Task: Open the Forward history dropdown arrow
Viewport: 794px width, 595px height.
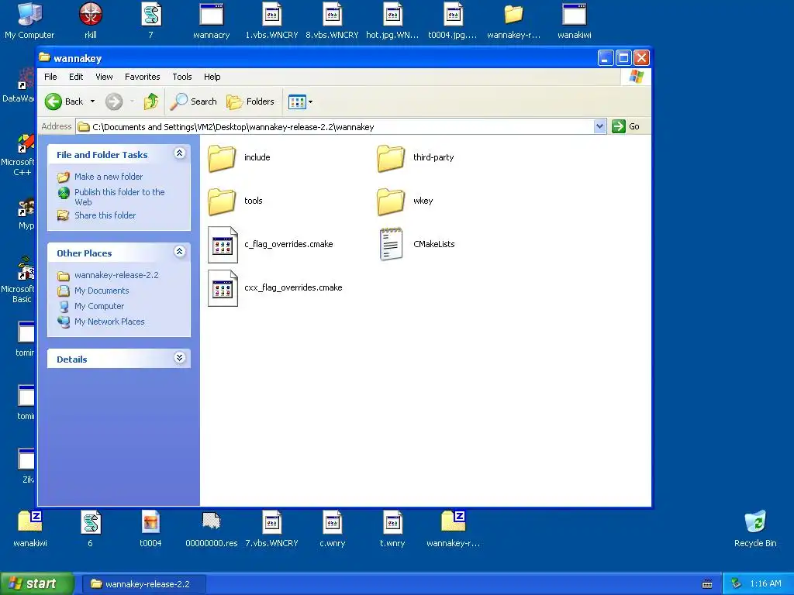Action: 132,101
